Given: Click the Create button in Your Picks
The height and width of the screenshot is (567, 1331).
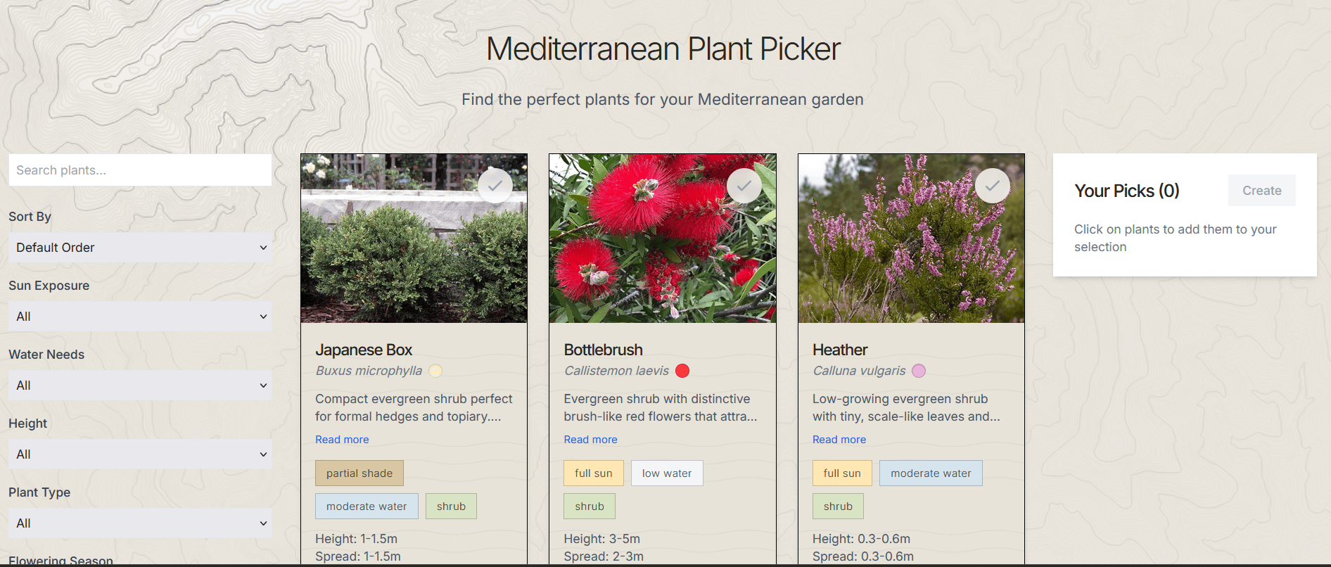Looking at the screenshot, I should 1261,191.
